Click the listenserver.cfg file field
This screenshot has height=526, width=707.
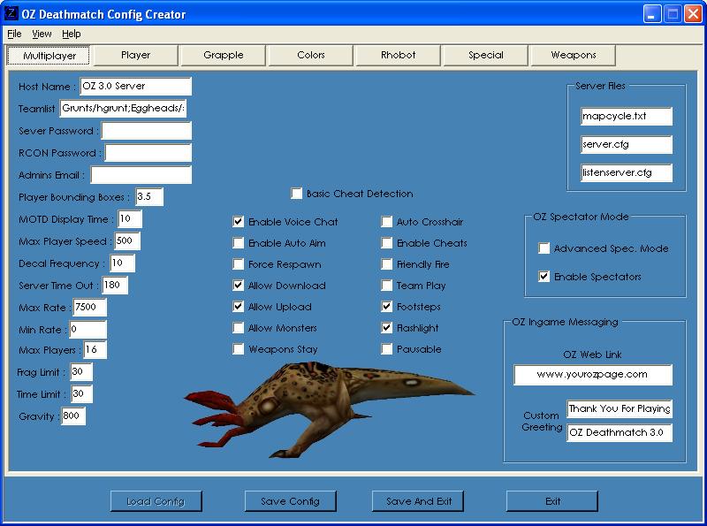[x=627, y=172]
